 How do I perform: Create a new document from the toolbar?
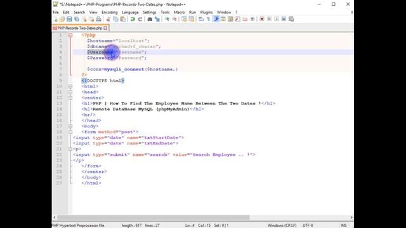point(55,19)
